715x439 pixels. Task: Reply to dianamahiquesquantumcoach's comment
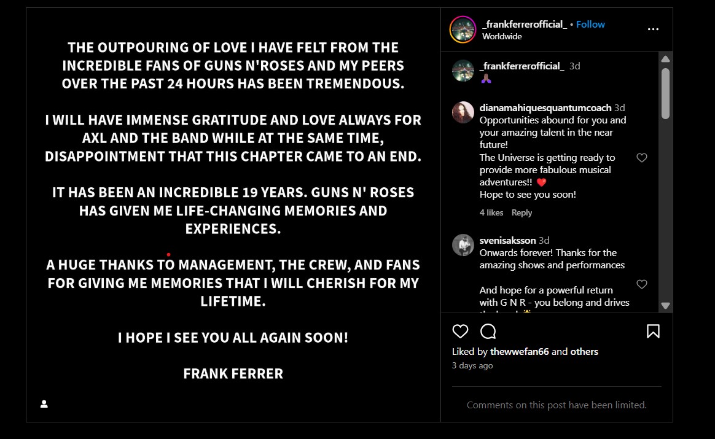[522, 212]
